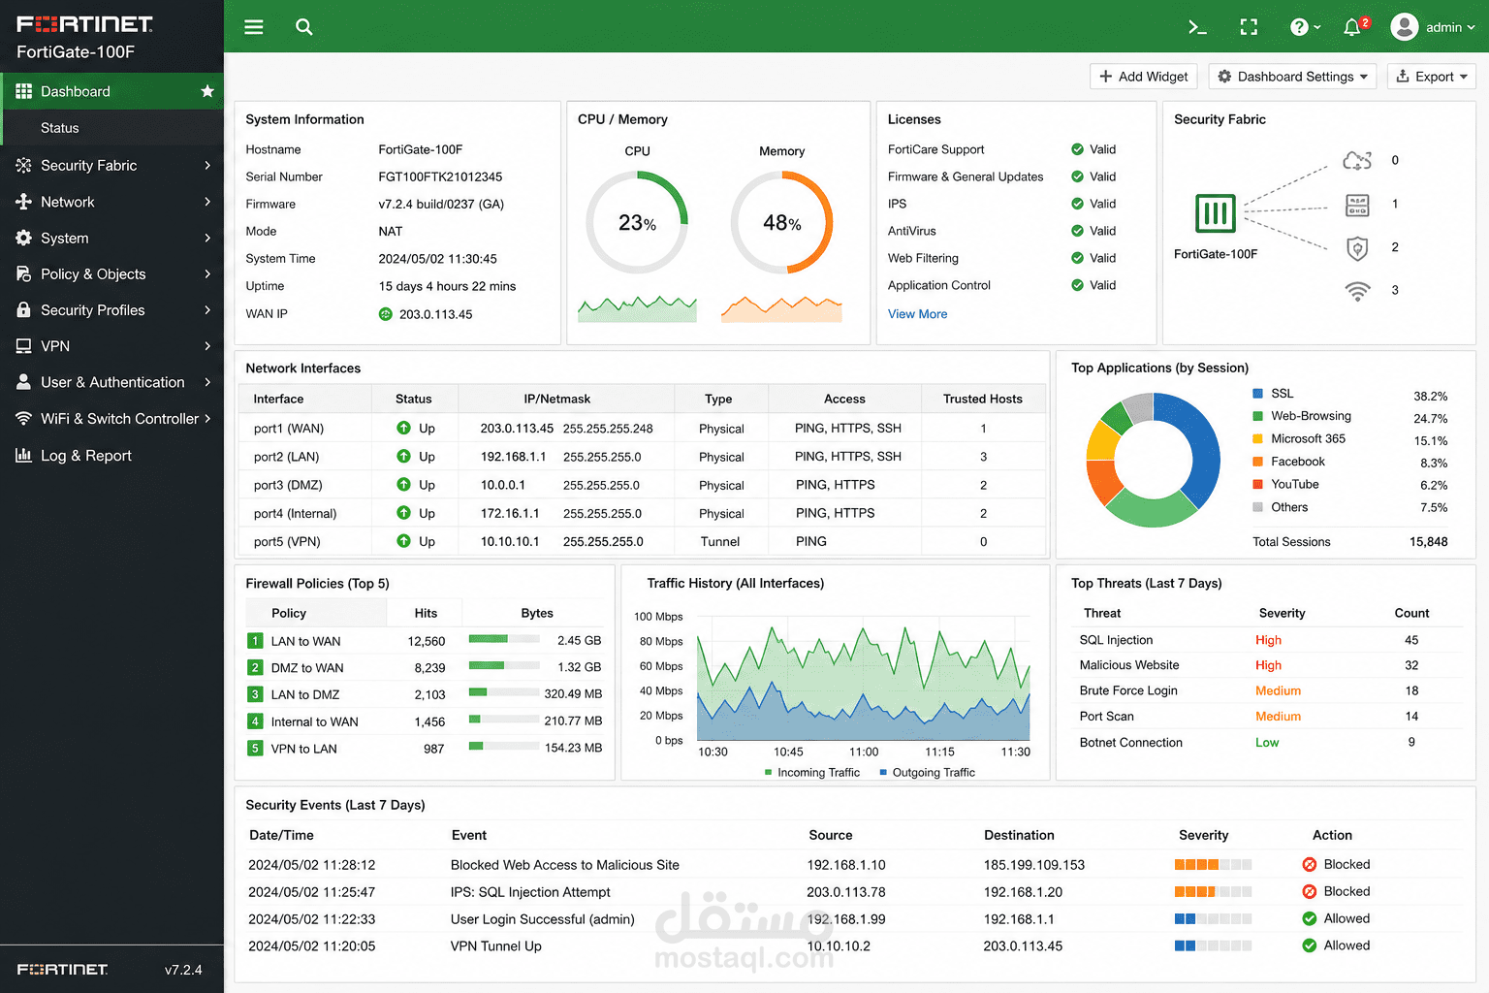Select the FortiGate-100F fabric device icon
Viewport: 1489px width, 993px height.
(1215, 213)
